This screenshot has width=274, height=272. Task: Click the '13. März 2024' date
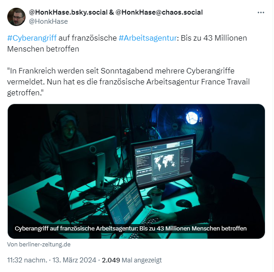click(x=74, y=260)
